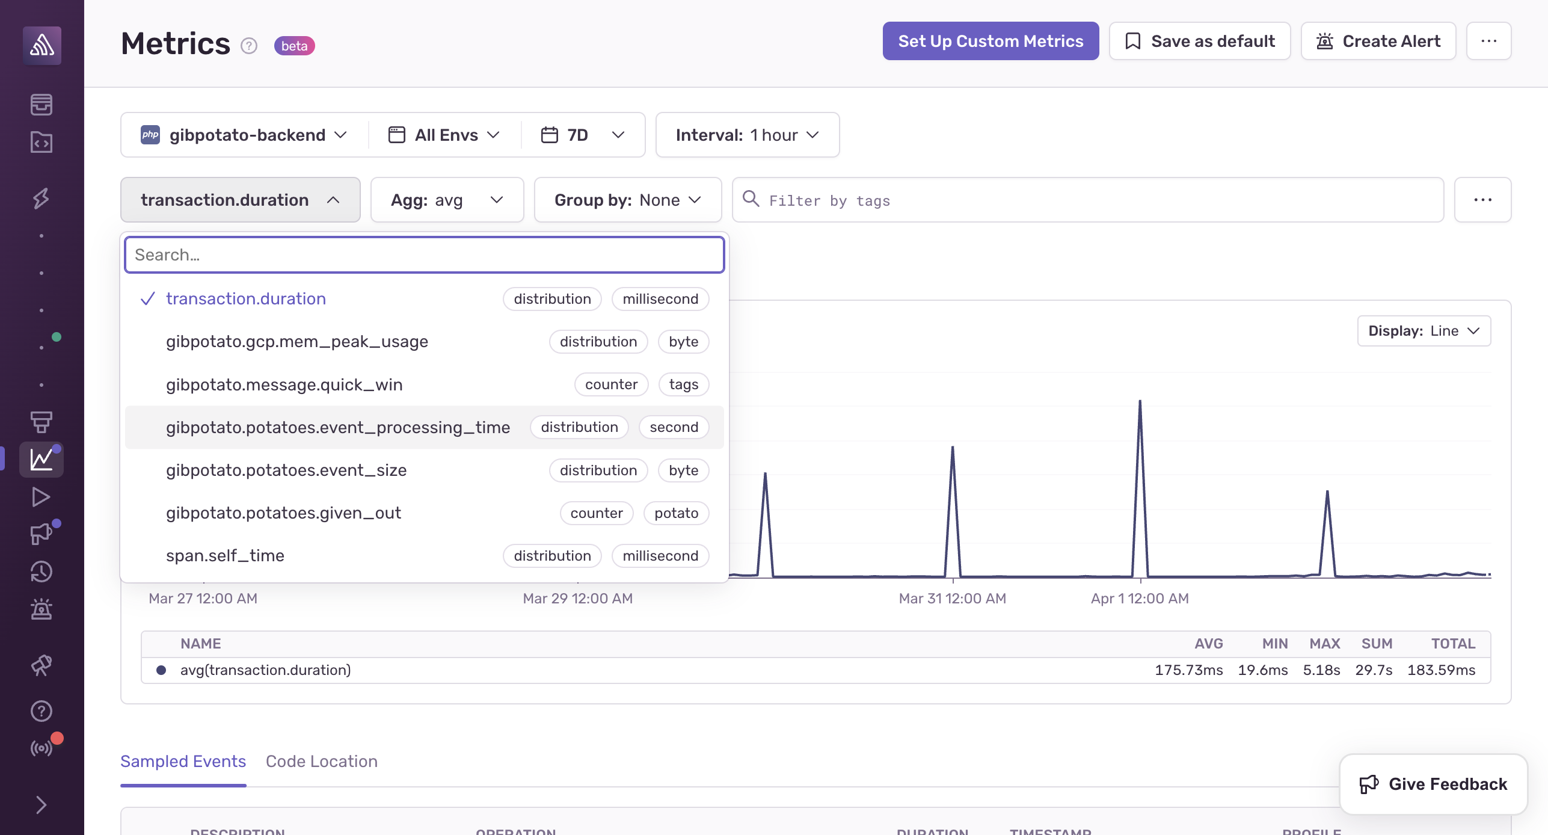Expand the sidebar with the arrow icon
The width and height of the screenshot is (1548, 835).
[41, 805]
